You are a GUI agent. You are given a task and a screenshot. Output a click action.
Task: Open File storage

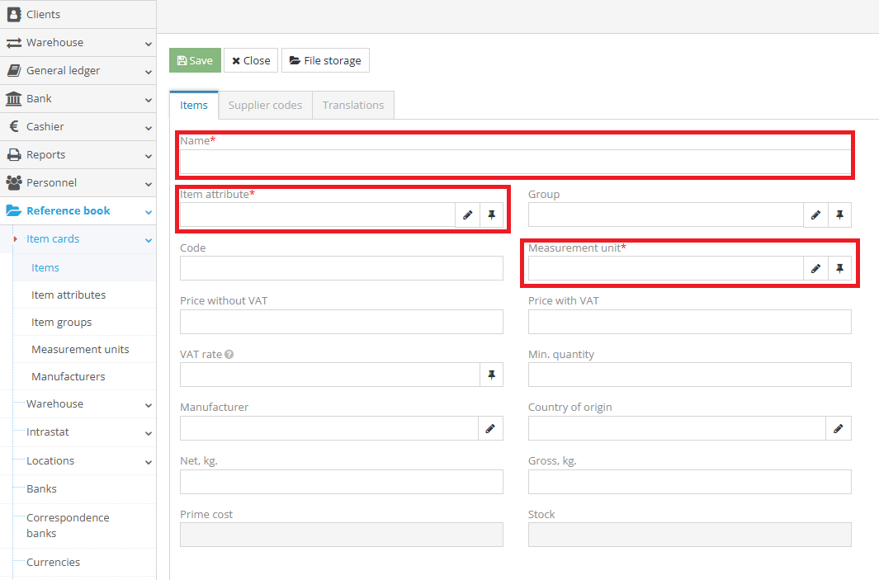coord(325,61)
